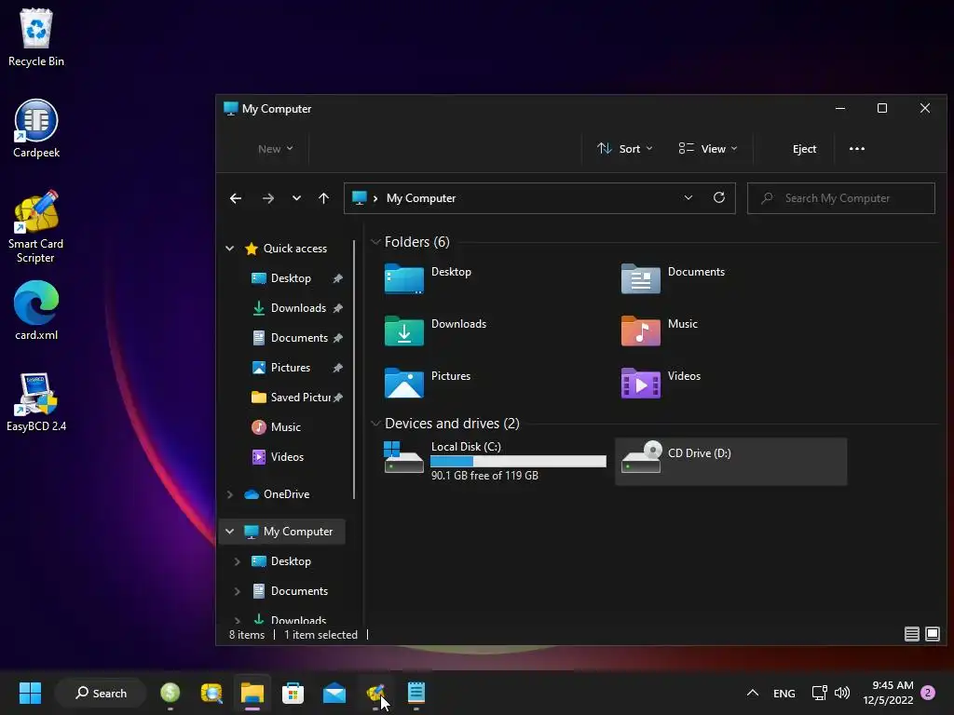Switch to large icons view in status bar
The height and width of the screenshot is (715, 954).
[x=932, y=634]
